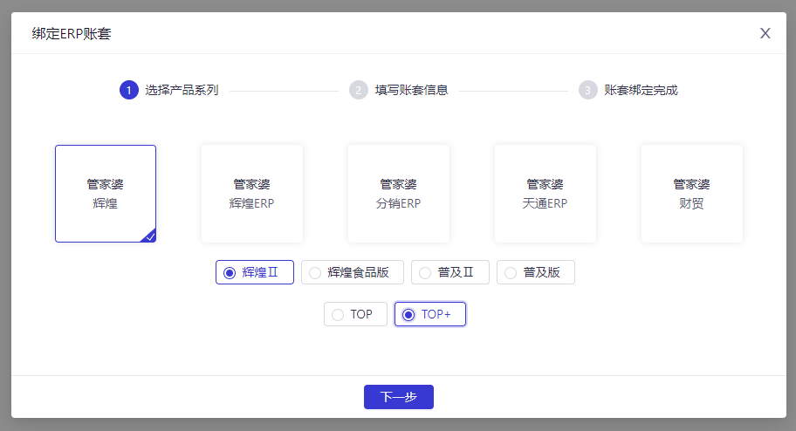Screen dimensions: 796x431
Task: Click step 1 circle 选择产品系列
Action: click(x=129, y=90)
